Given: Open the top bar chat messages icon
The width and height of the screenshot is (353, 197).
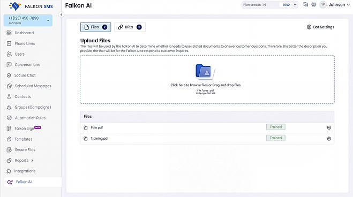Looking at the screenshot, I should [305, 4].
